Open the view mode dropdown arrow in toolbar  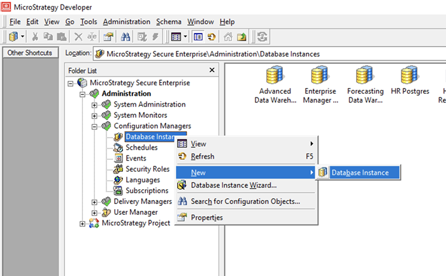[185, 37]
